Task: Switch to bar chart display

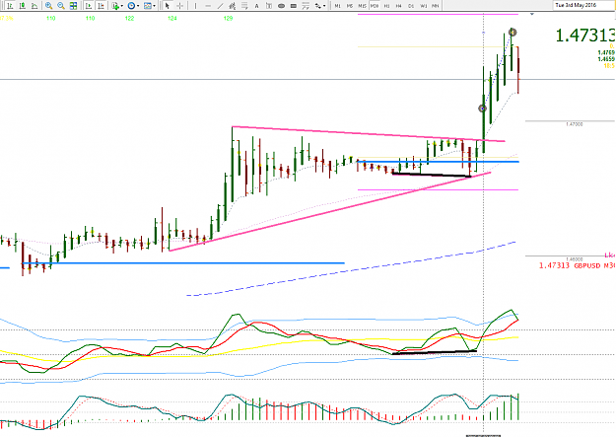Action: (10, 6)
